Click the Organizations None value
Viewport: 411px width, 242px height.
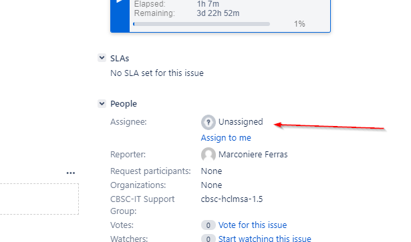coord(212,185)
